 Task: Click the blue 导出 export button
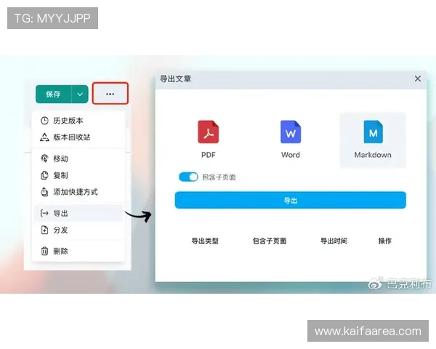pos(290,200)
